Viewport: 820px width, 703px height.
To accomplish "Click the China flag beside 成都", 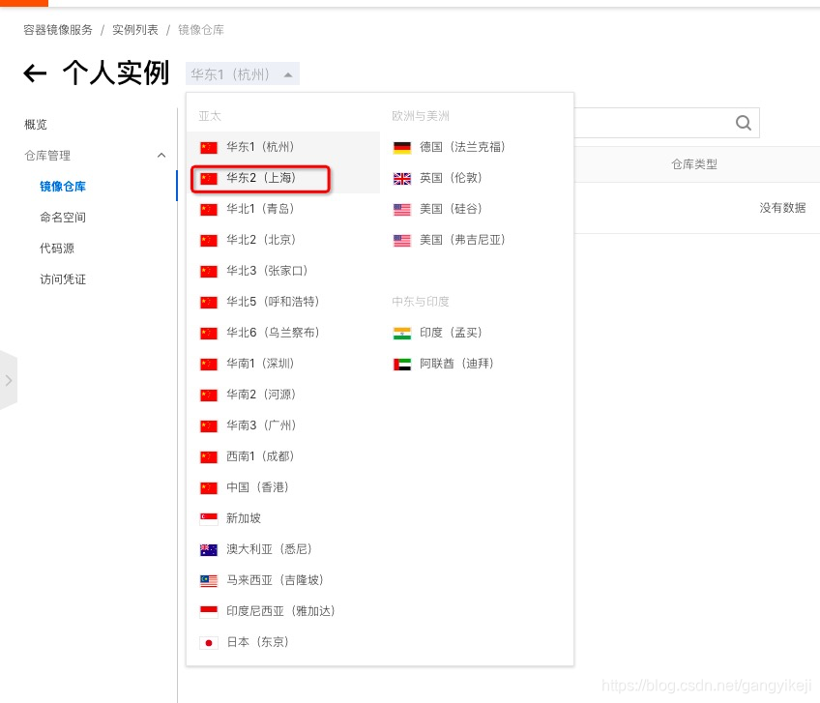I will point(209,457).
